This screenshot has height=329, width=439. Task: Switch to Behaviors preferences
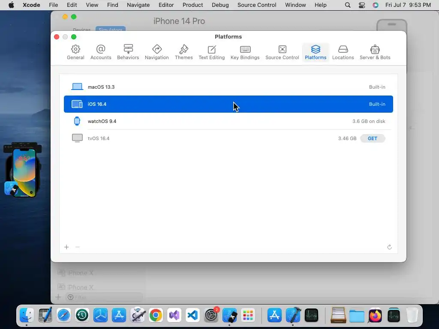tap(128, 52)
